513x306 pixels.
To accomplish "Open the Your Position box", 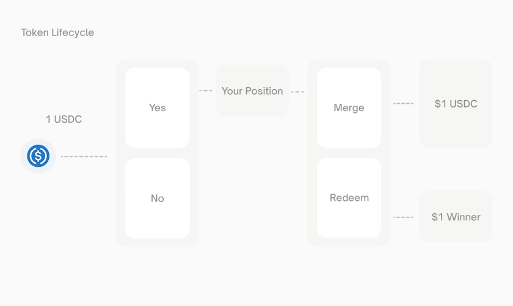I will coord(252,91).
